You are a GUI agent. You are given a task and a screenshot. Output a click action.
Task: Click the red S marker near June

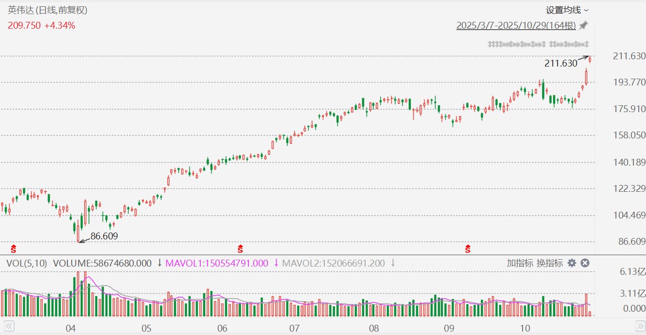click(240, 250)
